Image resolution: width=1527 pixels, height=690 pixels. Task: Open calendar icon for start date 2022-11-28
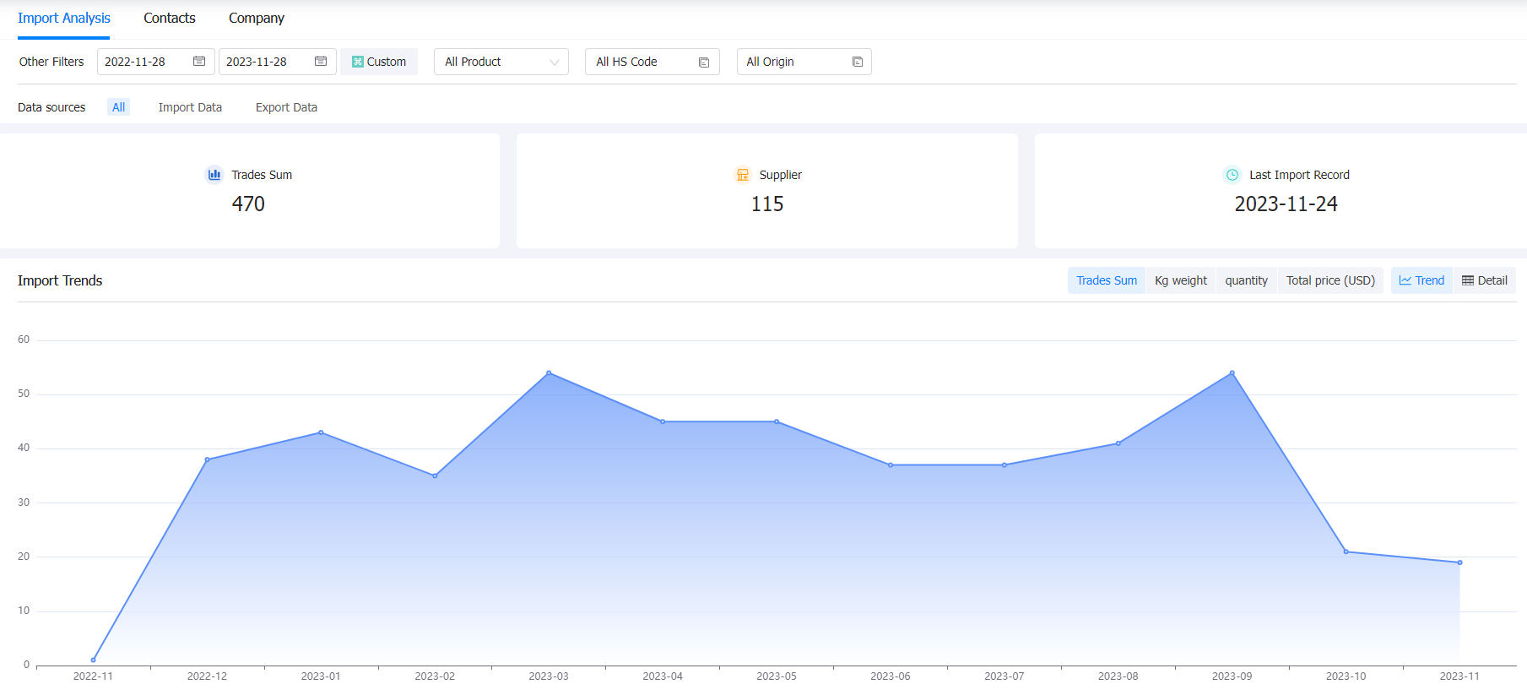point(199,62)
